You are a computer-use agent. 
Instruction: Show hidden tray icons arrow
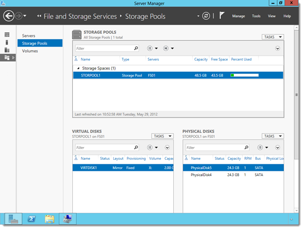click(291, 219)
